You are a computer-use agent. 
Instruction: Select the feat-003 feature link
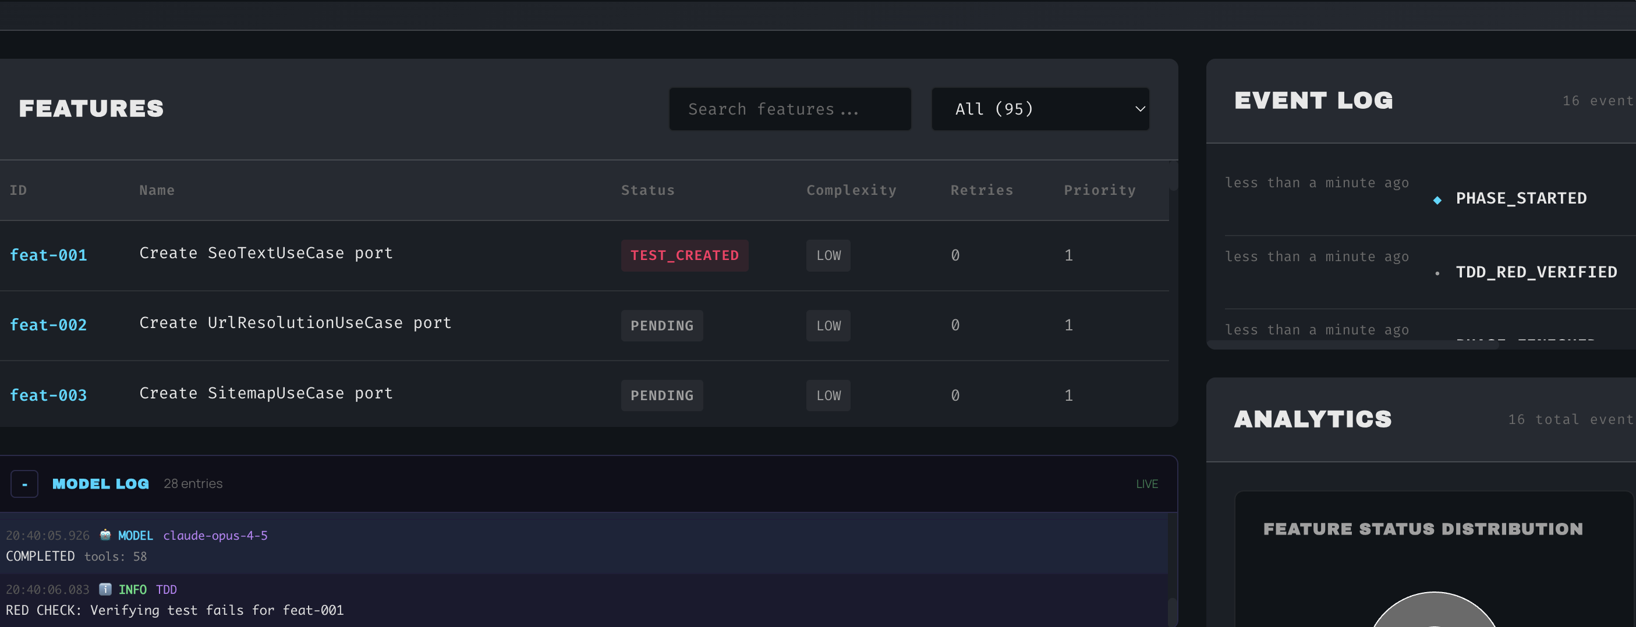pos(48,395)
